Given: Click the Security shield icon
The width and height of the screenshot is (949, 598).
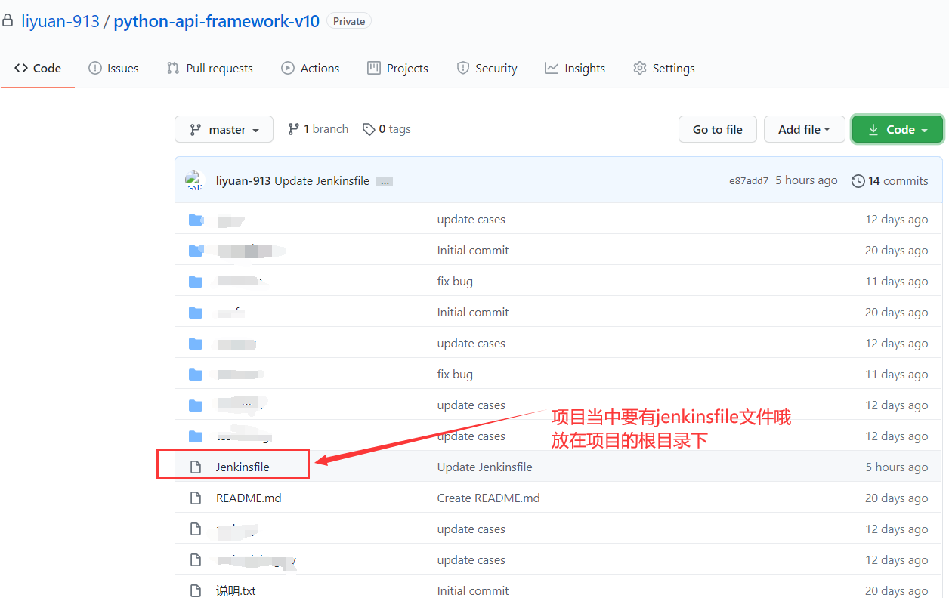Looking at the screenshot, I should pyautogui.click(x=463, y=68).
